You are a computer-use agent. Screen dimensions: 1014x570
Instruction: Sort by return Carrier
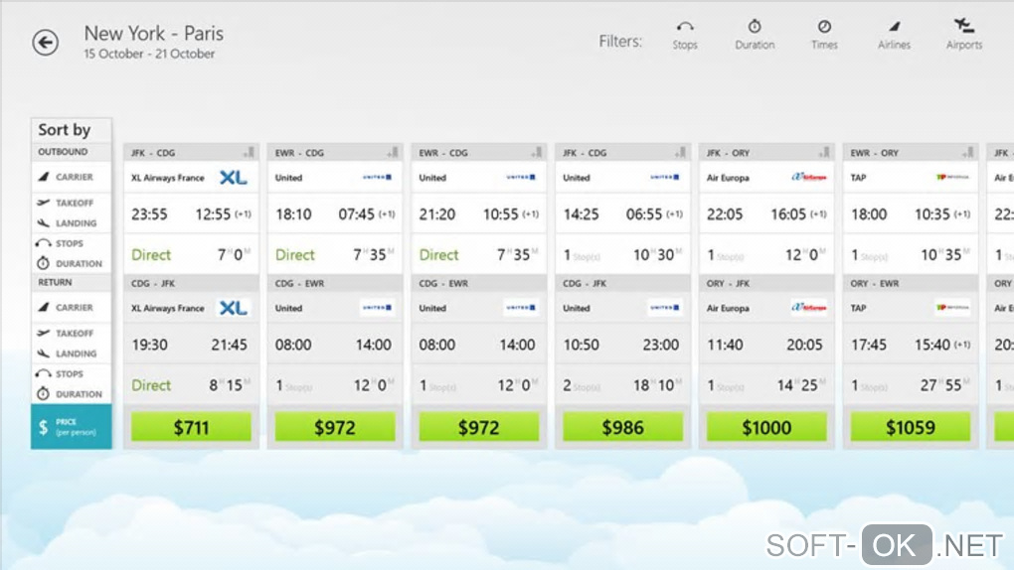click(x=72, y=308)
